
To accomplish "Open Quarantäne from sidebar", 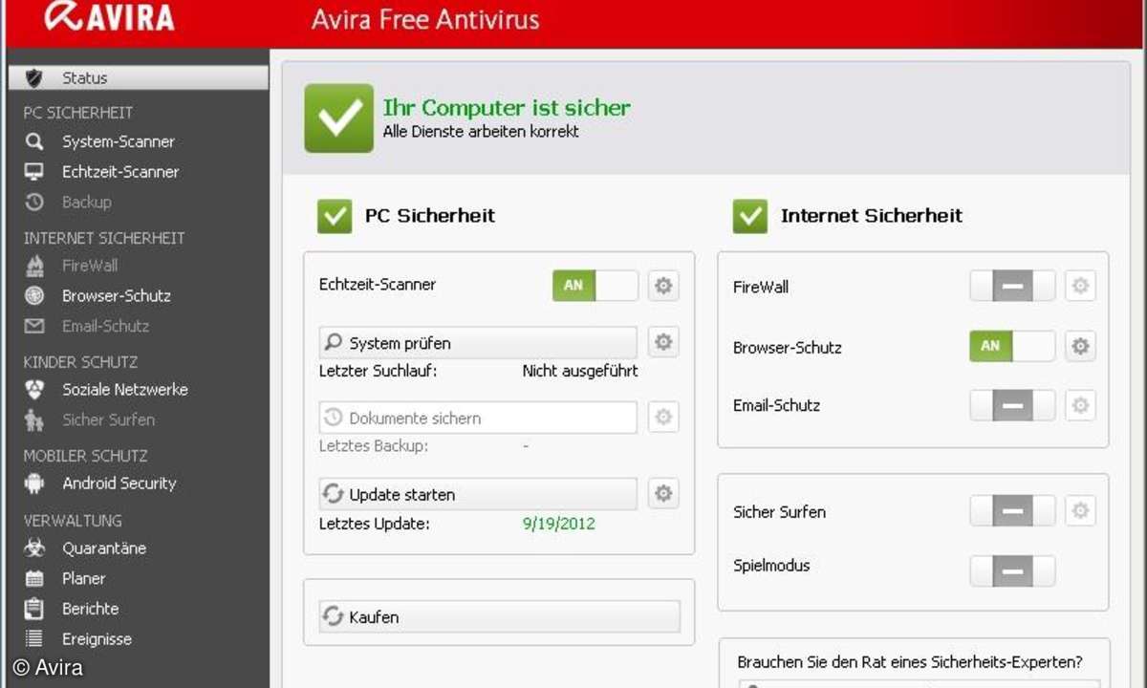I will [x=104, y=548].
